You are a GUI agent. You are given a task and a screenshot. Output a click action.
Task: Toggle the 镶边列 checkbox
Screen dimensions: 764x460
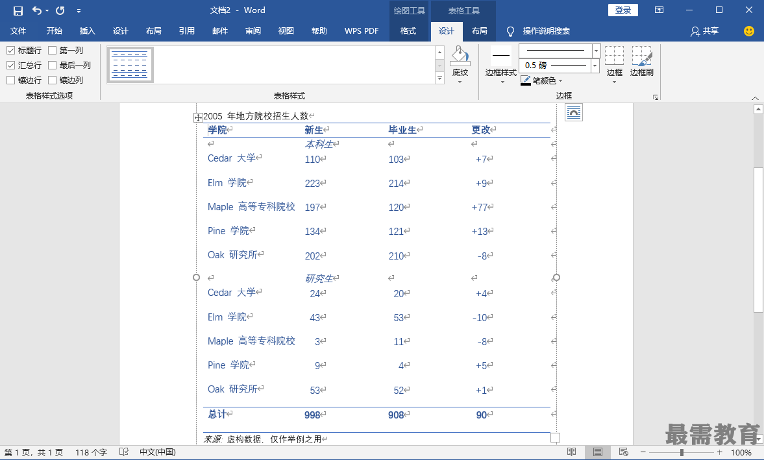pos(52,80)
